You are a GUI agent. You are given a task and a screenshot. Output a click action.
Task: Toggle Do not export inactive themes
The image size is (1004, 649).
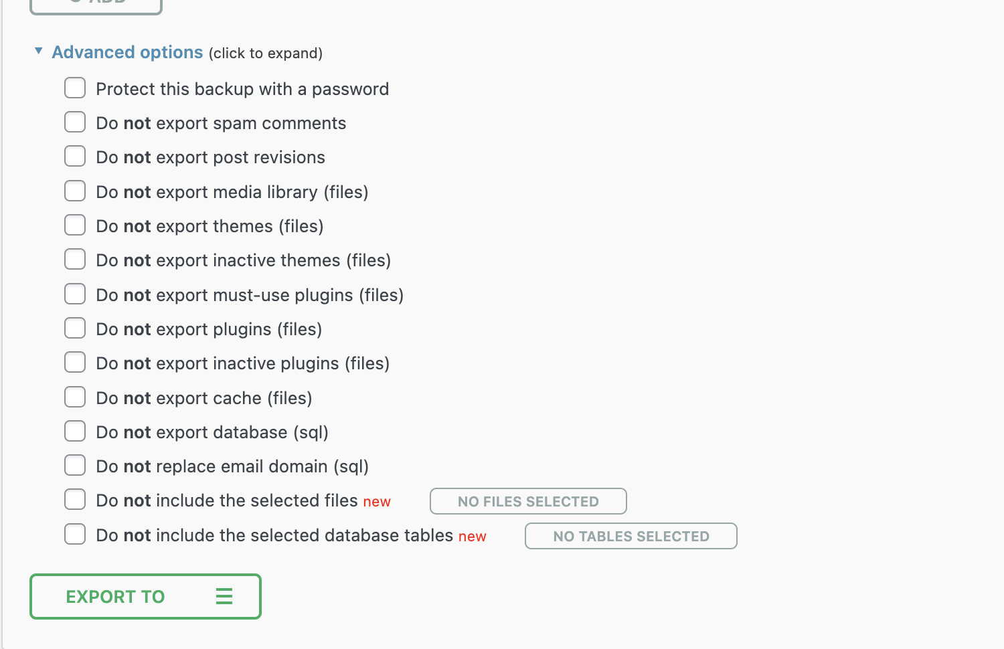[x=75, y=260]
